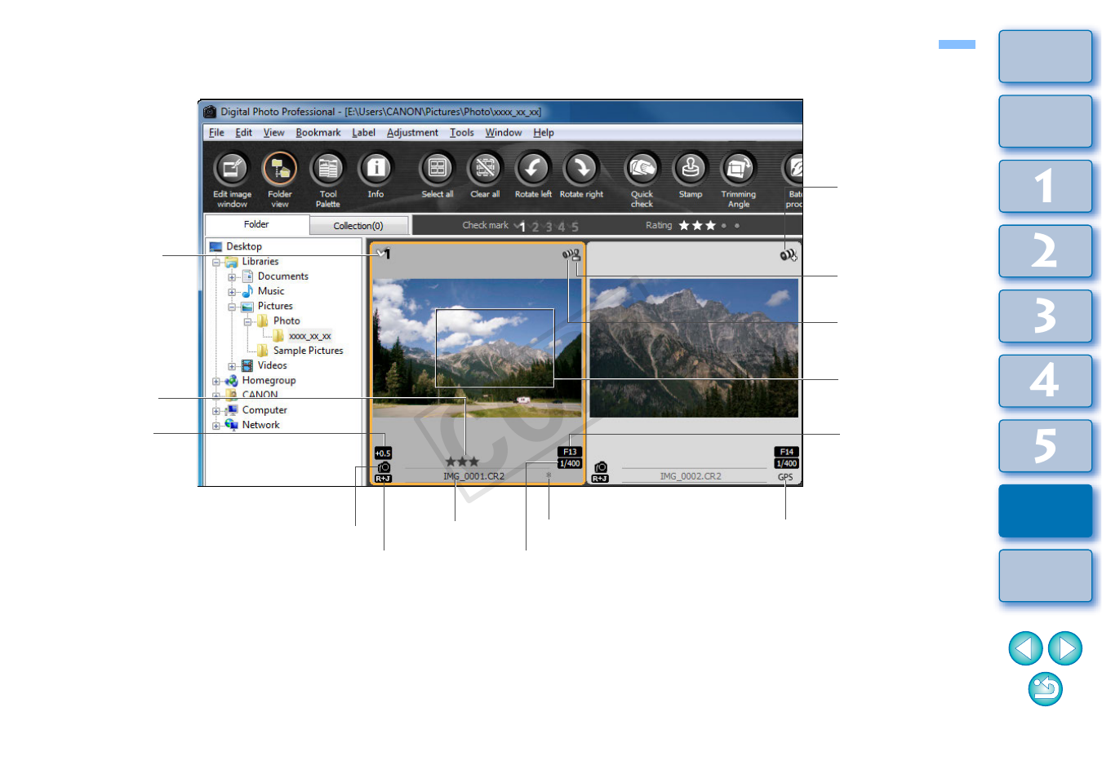1102x778 pixels.
Task: Go to the previous manual page arrow
Action: tap(1025, 648)
